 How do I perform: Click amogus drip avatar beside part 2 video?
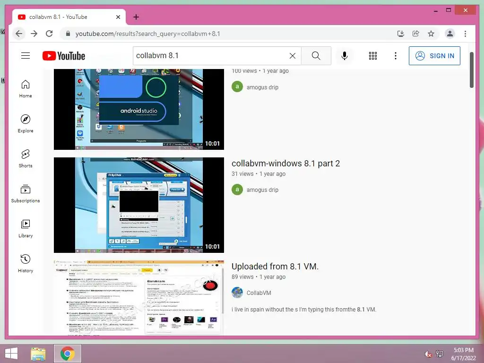[237, 190]
